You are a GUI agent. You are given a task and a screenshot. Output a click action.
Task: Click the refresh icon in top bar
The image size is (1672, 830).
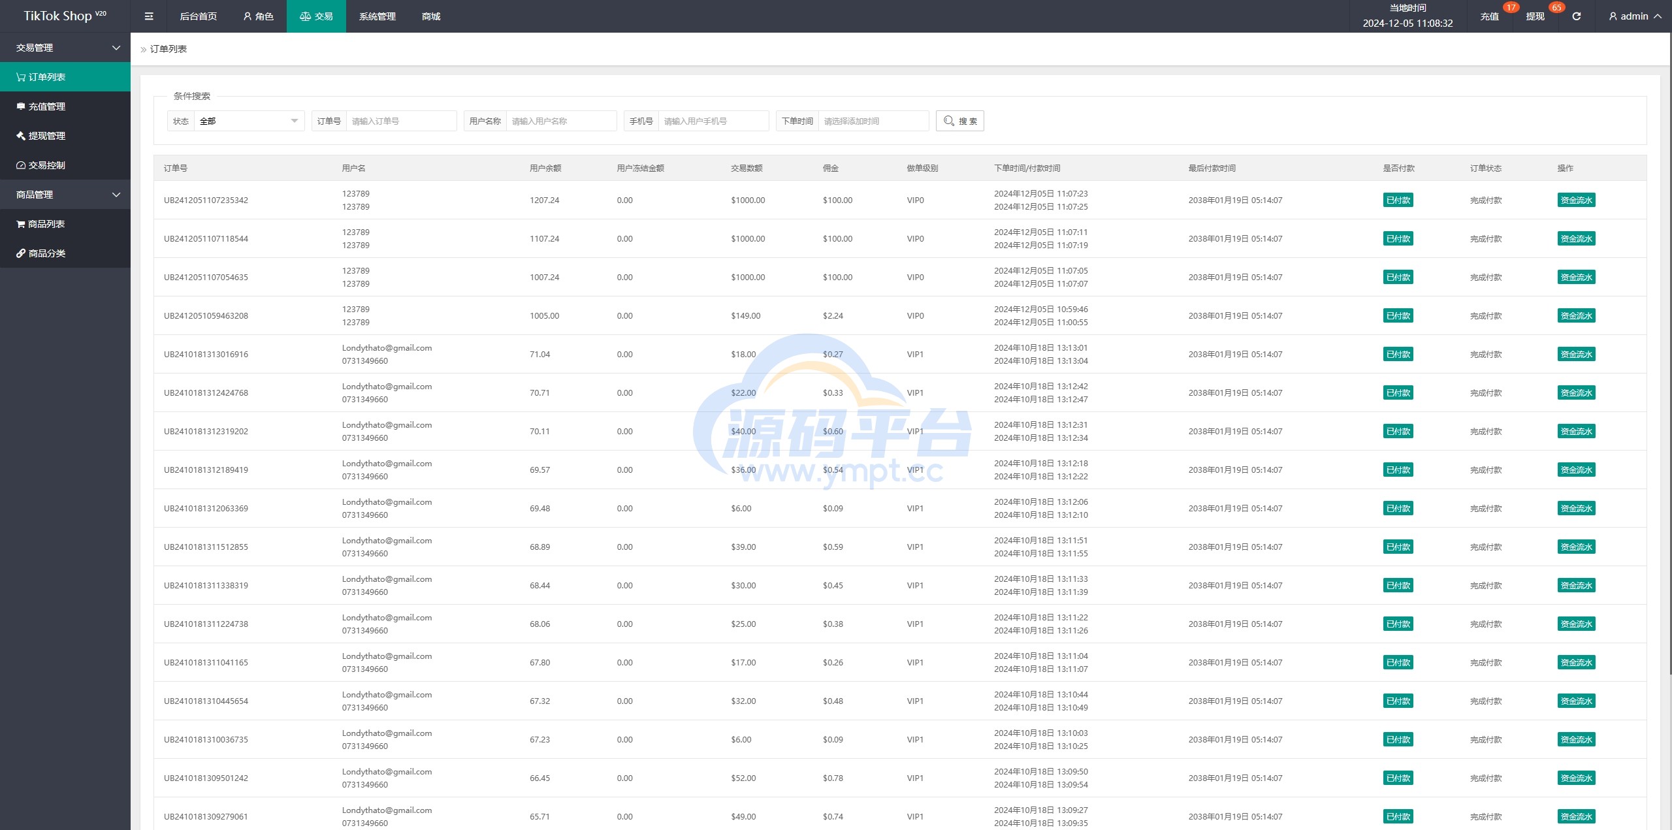coord(1577,16)
